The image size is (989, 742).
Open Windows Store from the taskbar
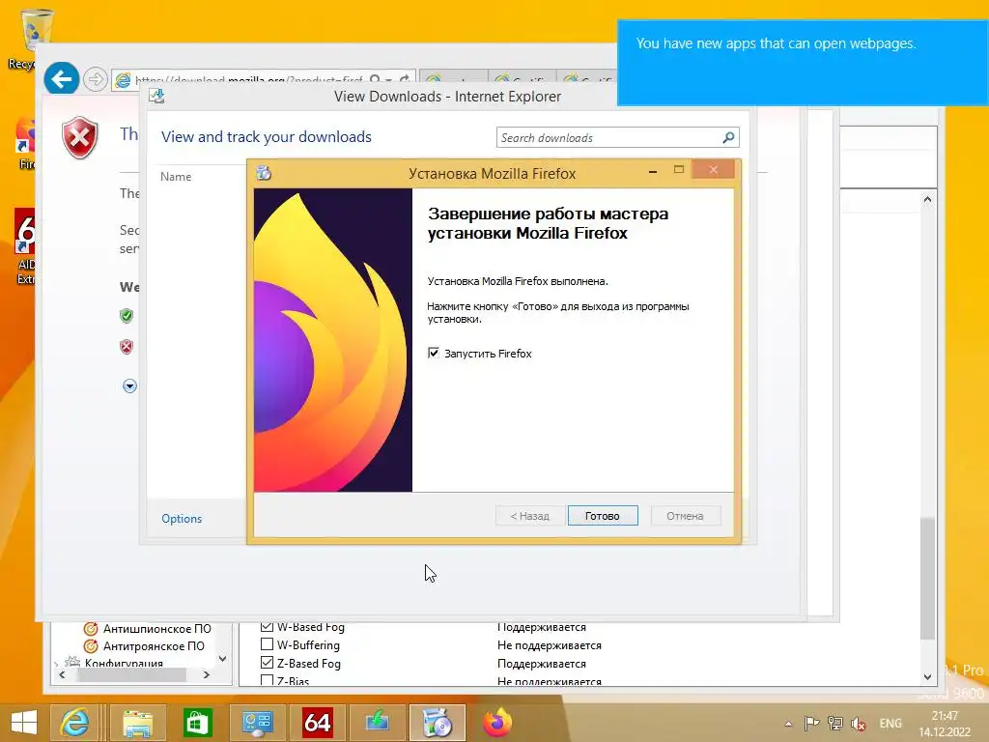click(197, 723)
